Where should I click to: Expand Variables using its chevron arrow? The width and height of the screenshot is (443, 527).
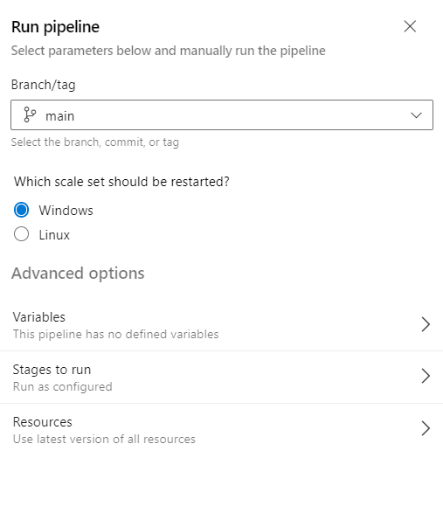(x=426, y=324)
